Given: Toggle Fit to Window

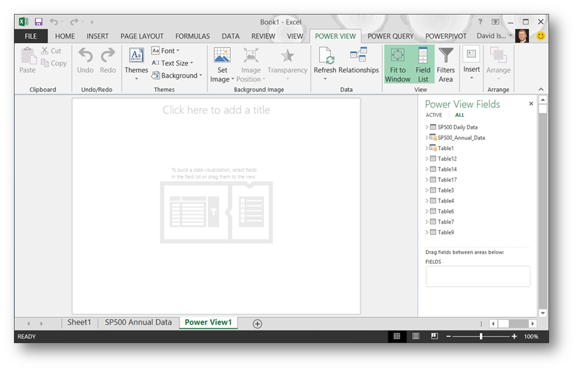Looking at the screenshot, I should pos(398,64).
